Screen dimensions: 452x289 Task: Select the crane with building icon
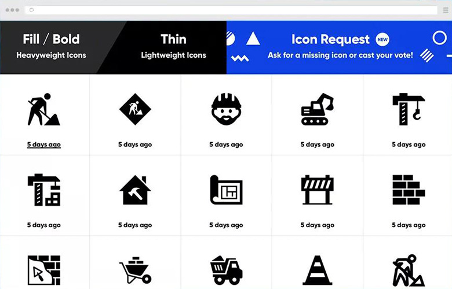click(x=43, y=190)
